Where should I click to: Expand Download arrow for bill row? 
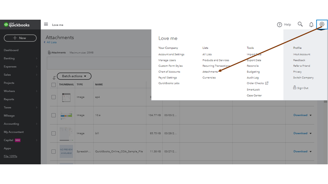click(311, 134)
